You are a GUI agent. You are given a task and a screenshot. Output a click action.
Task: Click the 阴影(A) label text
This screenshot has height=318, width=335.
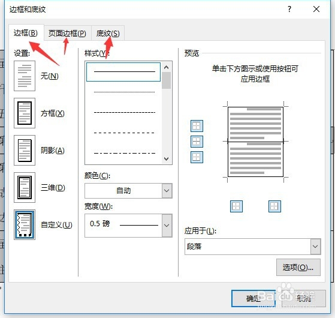(x=53, y=151)
